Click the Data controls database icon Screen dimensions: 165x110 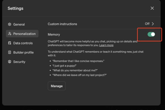(10, 43)
